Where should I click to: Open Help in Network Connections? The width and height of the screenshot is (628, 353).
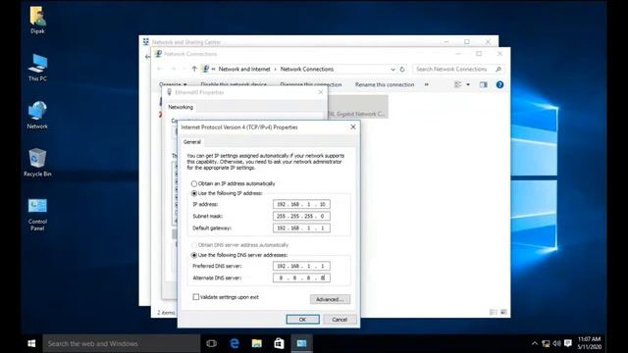tap(499, 84)
